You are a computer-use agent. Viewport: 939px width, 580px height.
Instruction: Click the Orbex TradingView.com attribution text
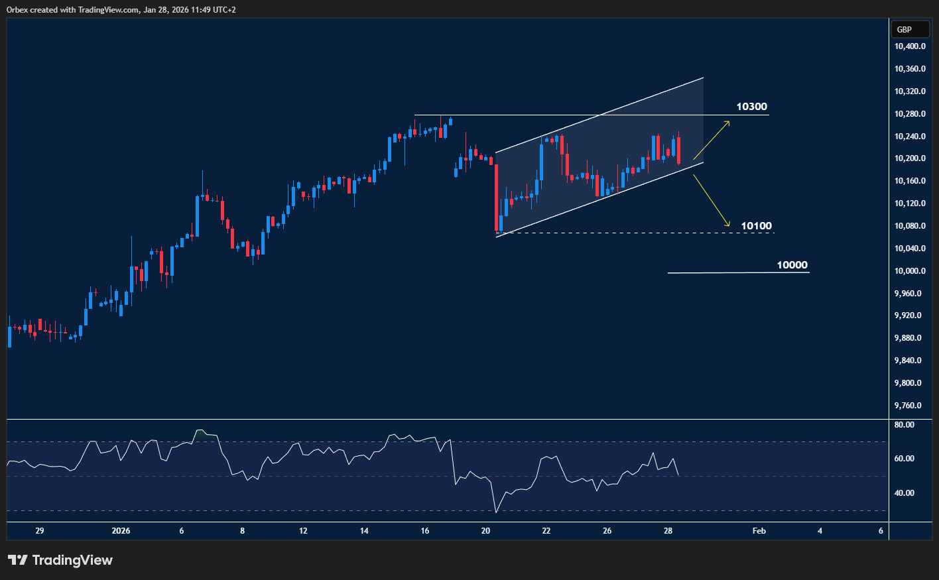pyautogui.click(x=121, y=9)
